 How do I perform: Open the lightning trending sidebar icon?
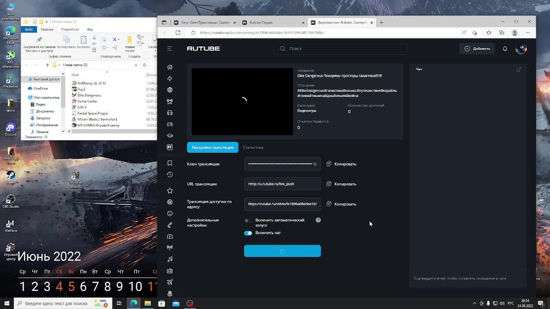[170, 79]
